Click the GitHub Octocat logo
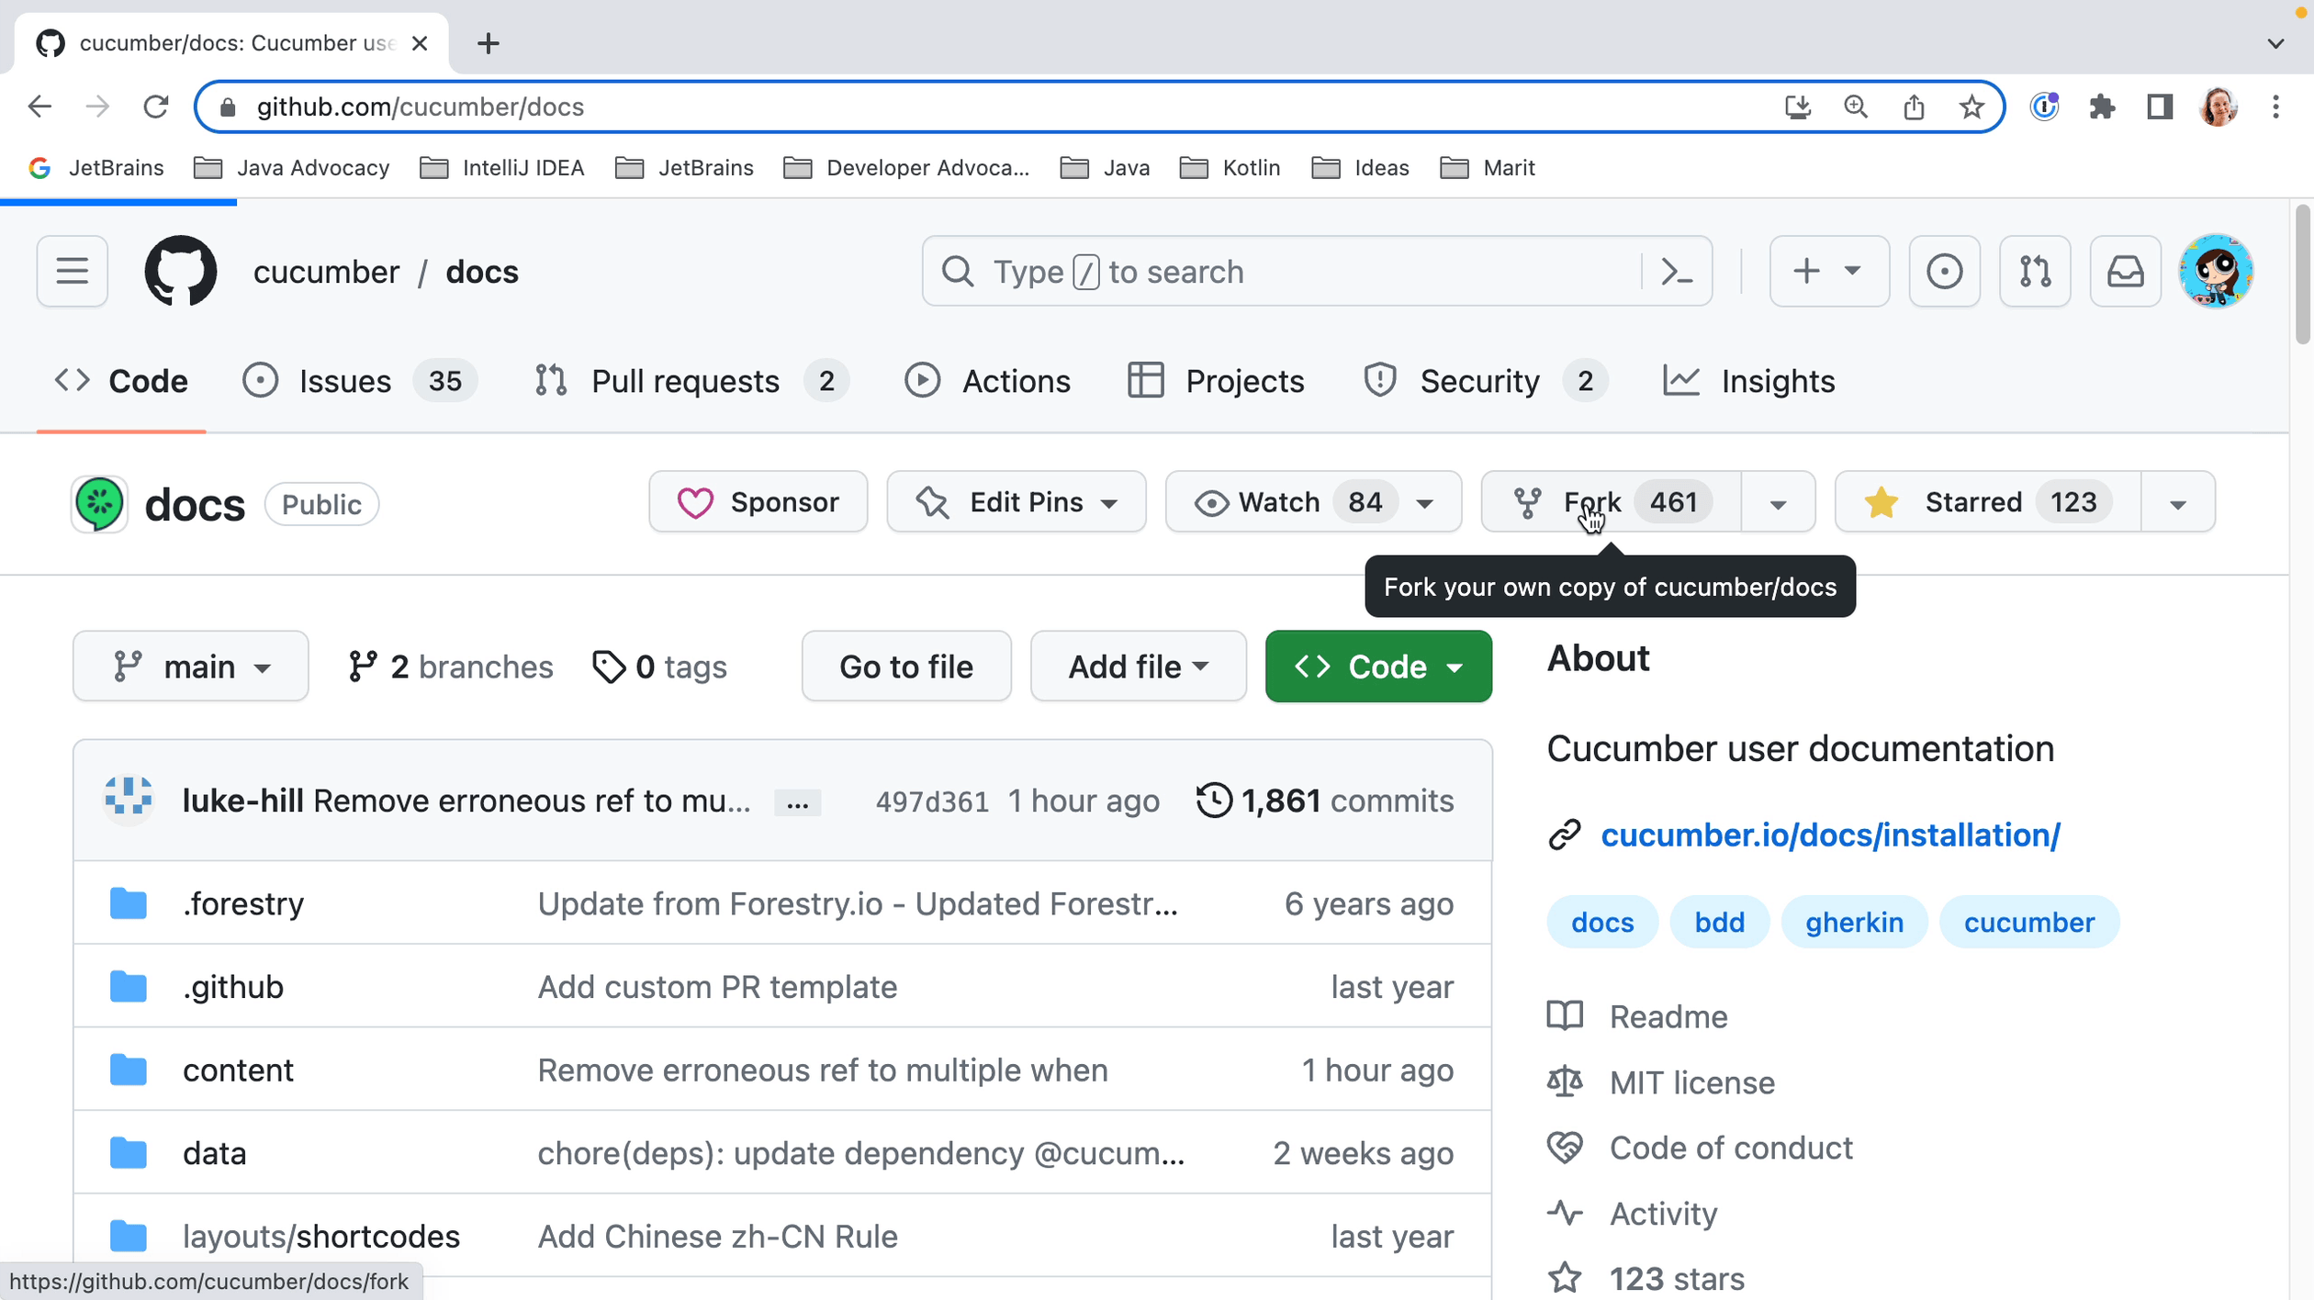2314x1300 pixels. tap(181, 272)
